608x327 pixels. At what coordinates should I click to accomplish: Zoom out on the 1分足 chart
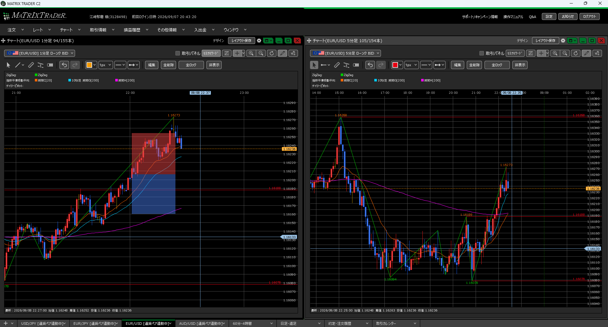pos(261,53)
